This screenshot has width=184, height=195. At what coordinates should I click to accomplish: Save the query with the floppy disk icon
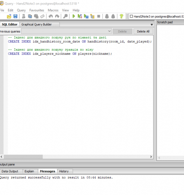(x=15, y=16)
